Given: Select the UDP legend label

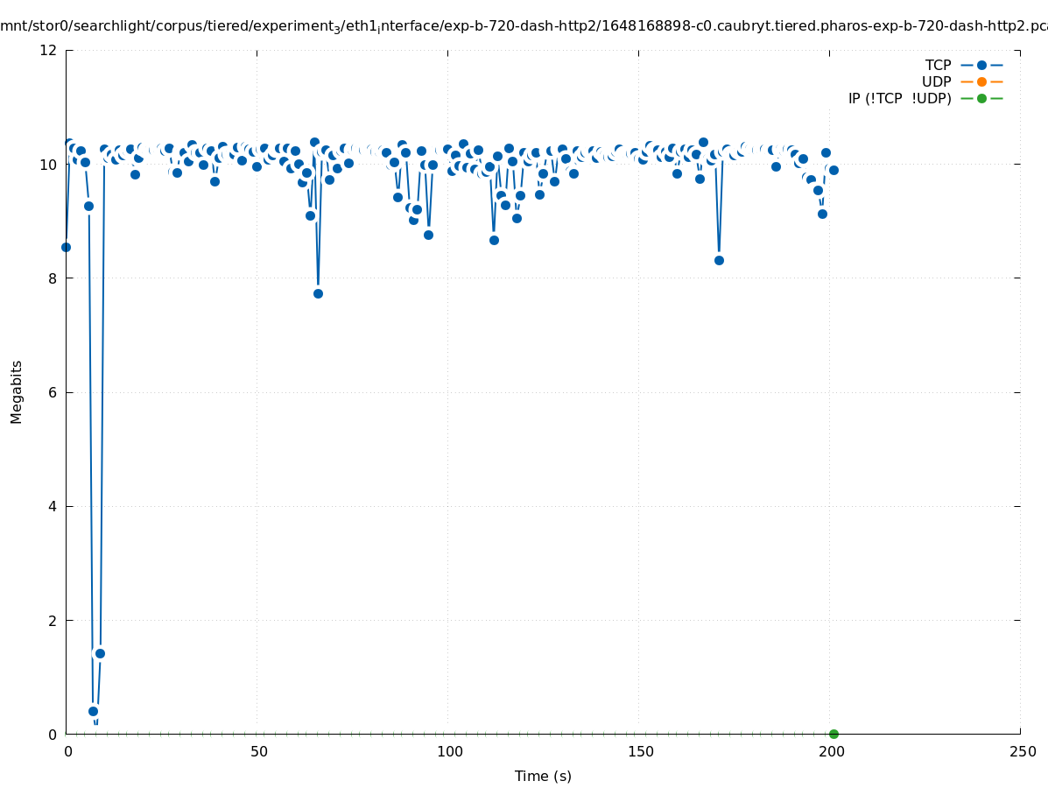Looking at the screenshot, I should click(x=936, y=81).
